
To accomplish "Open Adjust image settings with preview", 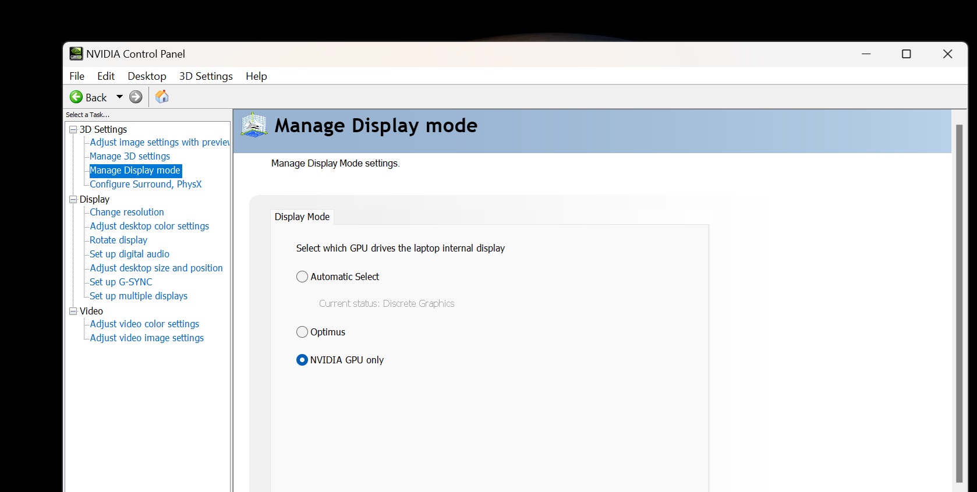I will point(160,142).
